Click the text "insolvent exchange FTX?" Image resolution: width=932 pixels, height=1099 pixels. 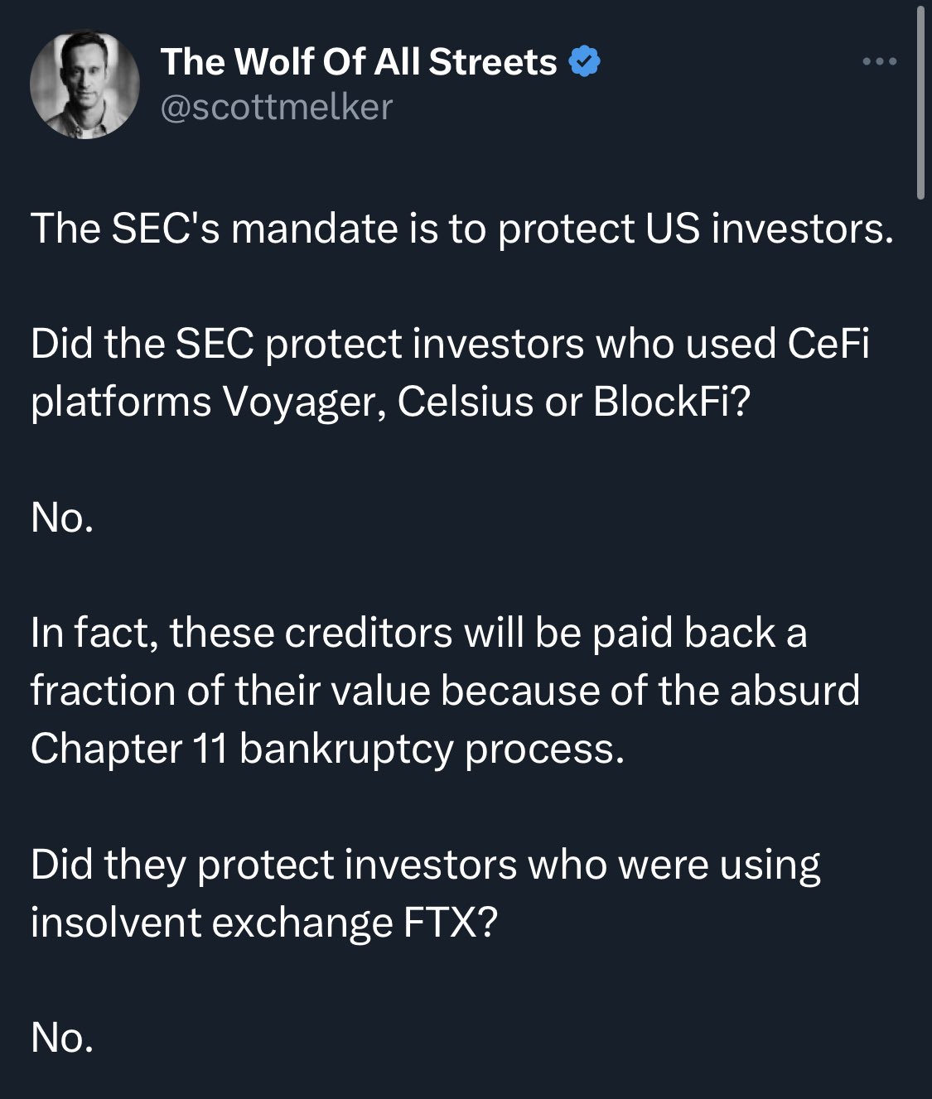coord(264,923)
